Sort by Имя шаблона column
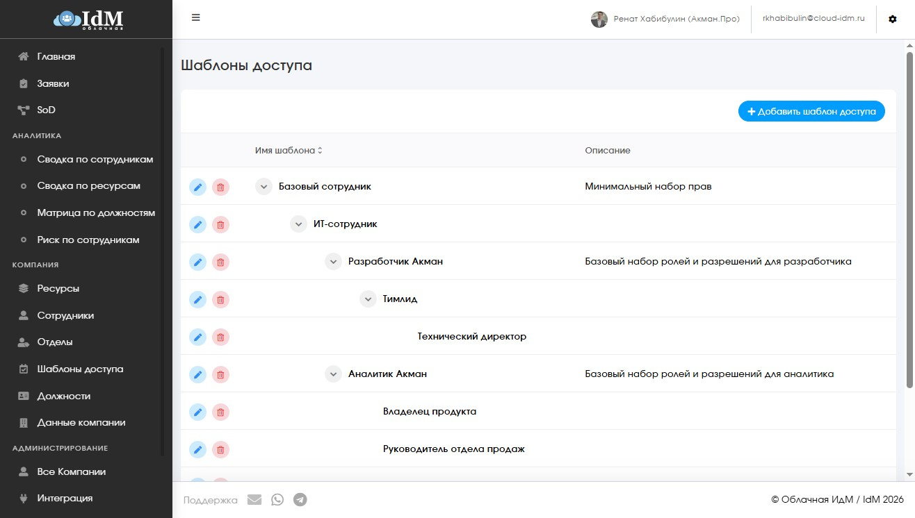The width and height of the screenshot is (915, 518). tap(289, 151)
